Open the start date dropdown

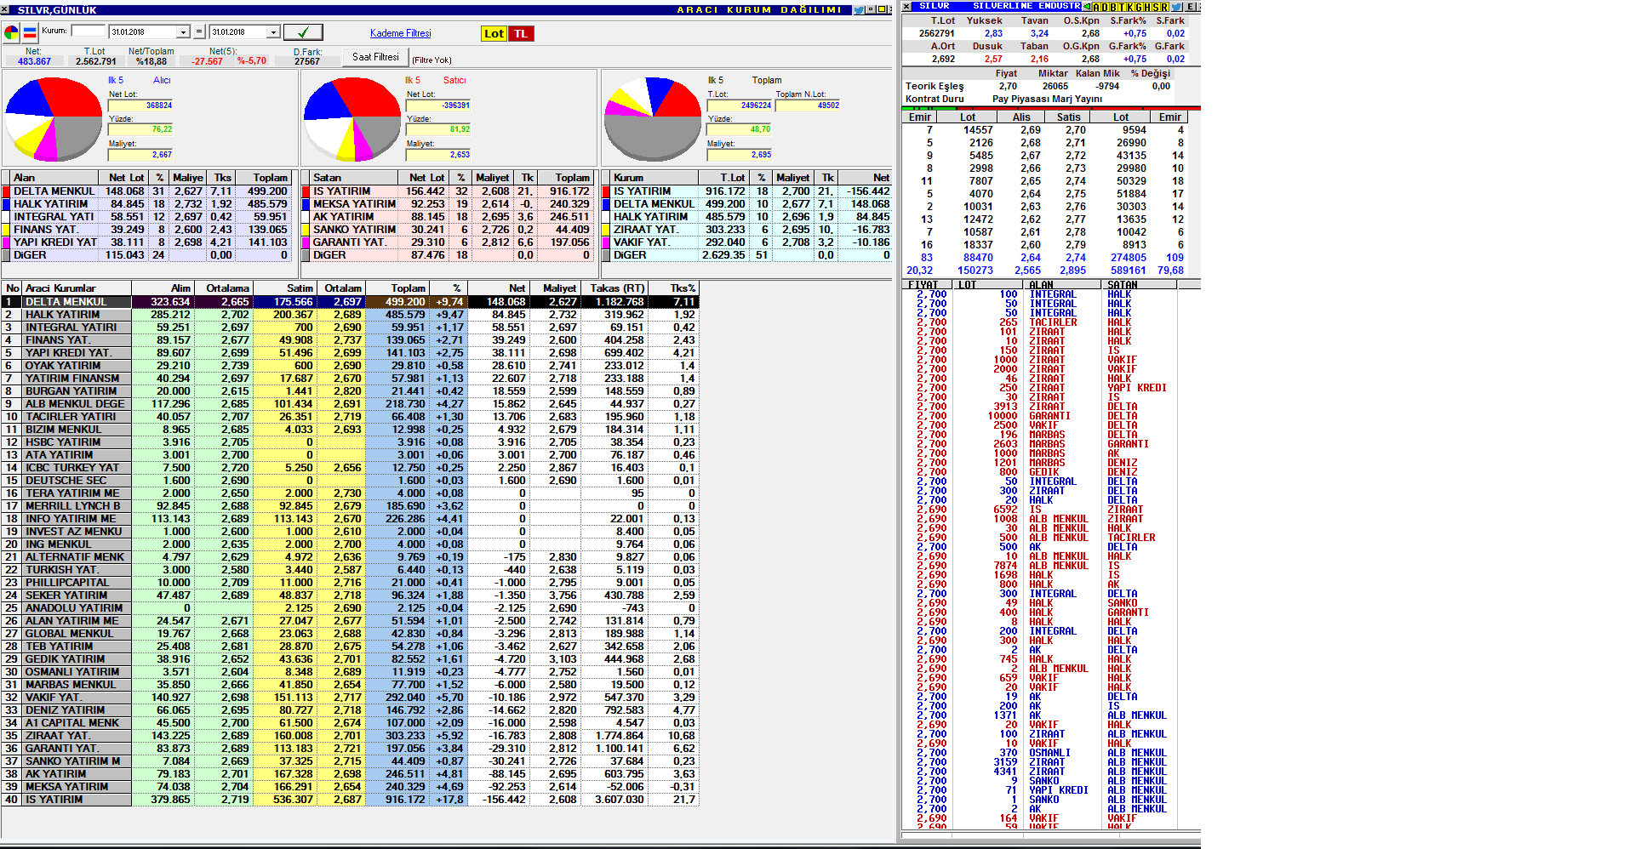[183, 32]
